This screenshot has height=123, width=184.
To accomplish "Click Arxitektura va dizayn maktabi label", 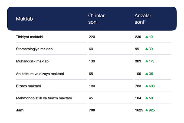I will (x=40, y=74).
